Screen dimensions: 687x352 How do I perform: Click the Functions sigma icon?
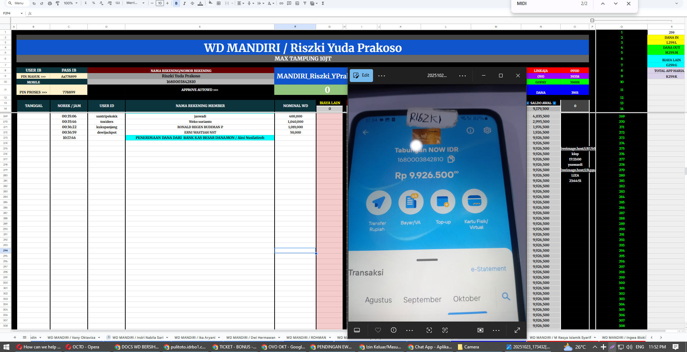[323, 3]
